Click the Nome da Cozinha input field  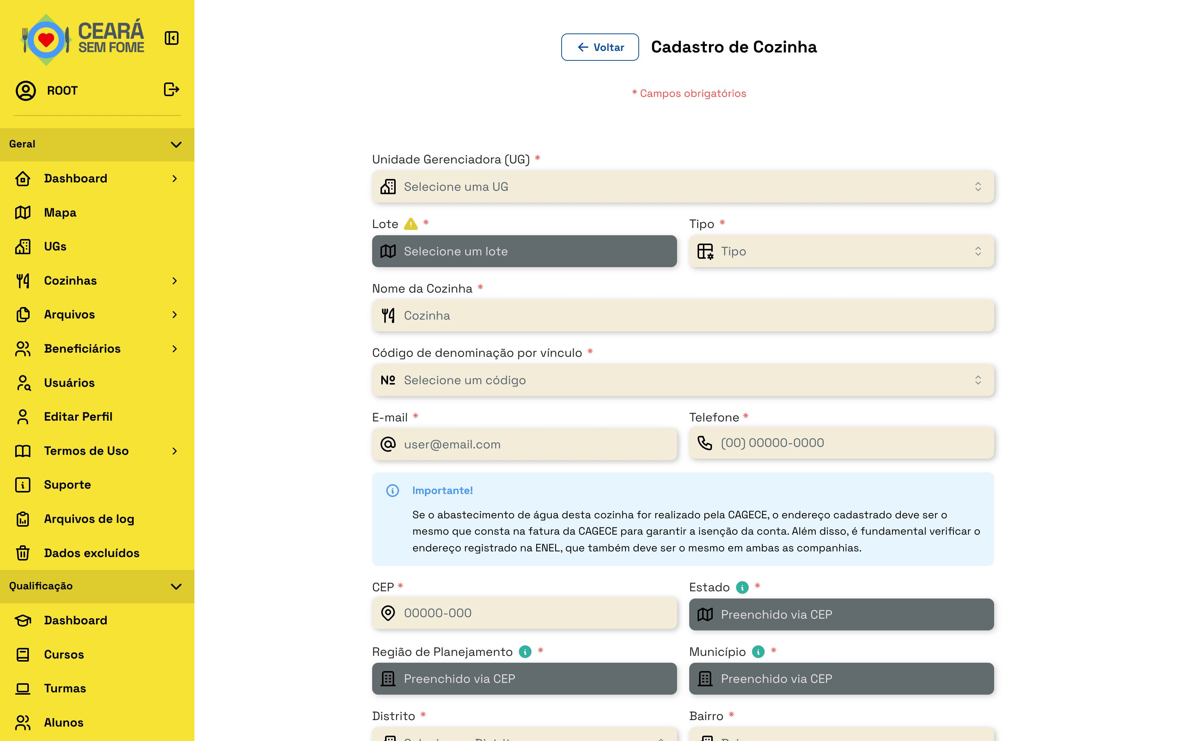click(683, 316)
